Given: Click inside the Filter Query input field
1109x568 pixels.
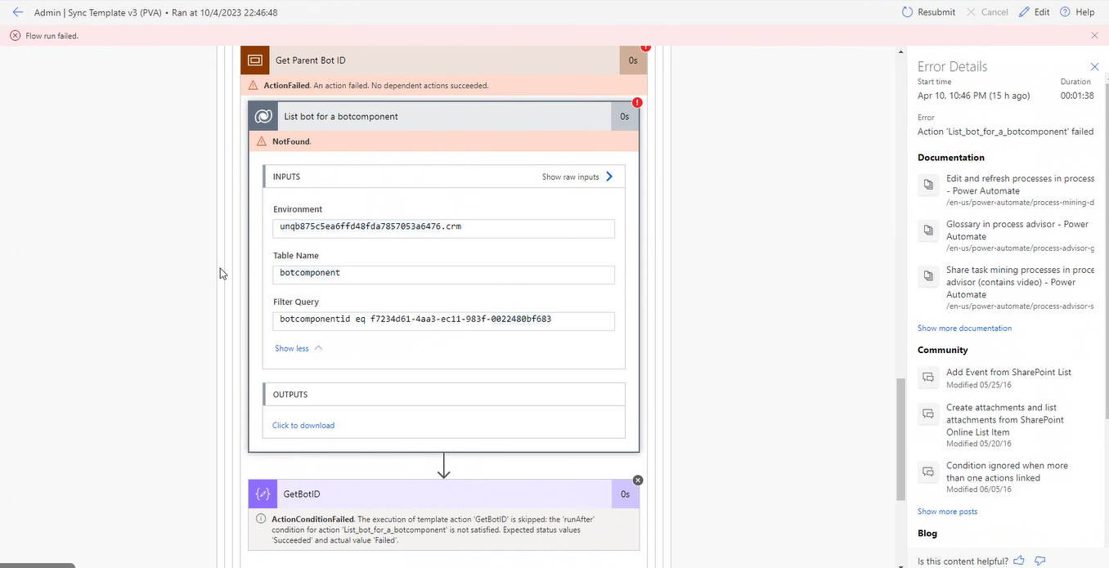Looking at the screenshot, I should point(443,320).
